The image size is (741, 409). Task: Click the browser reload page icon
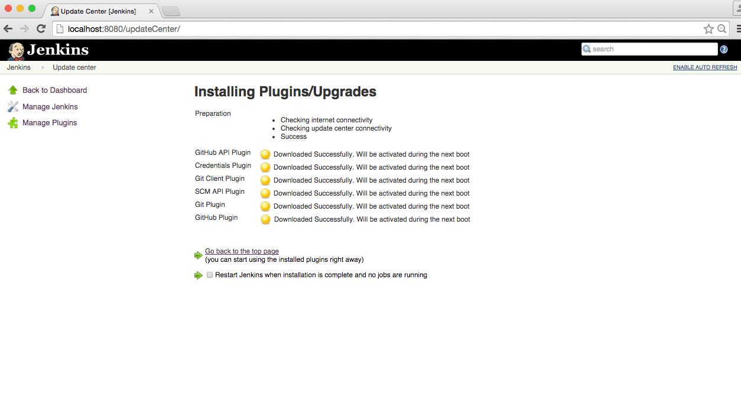41,29
